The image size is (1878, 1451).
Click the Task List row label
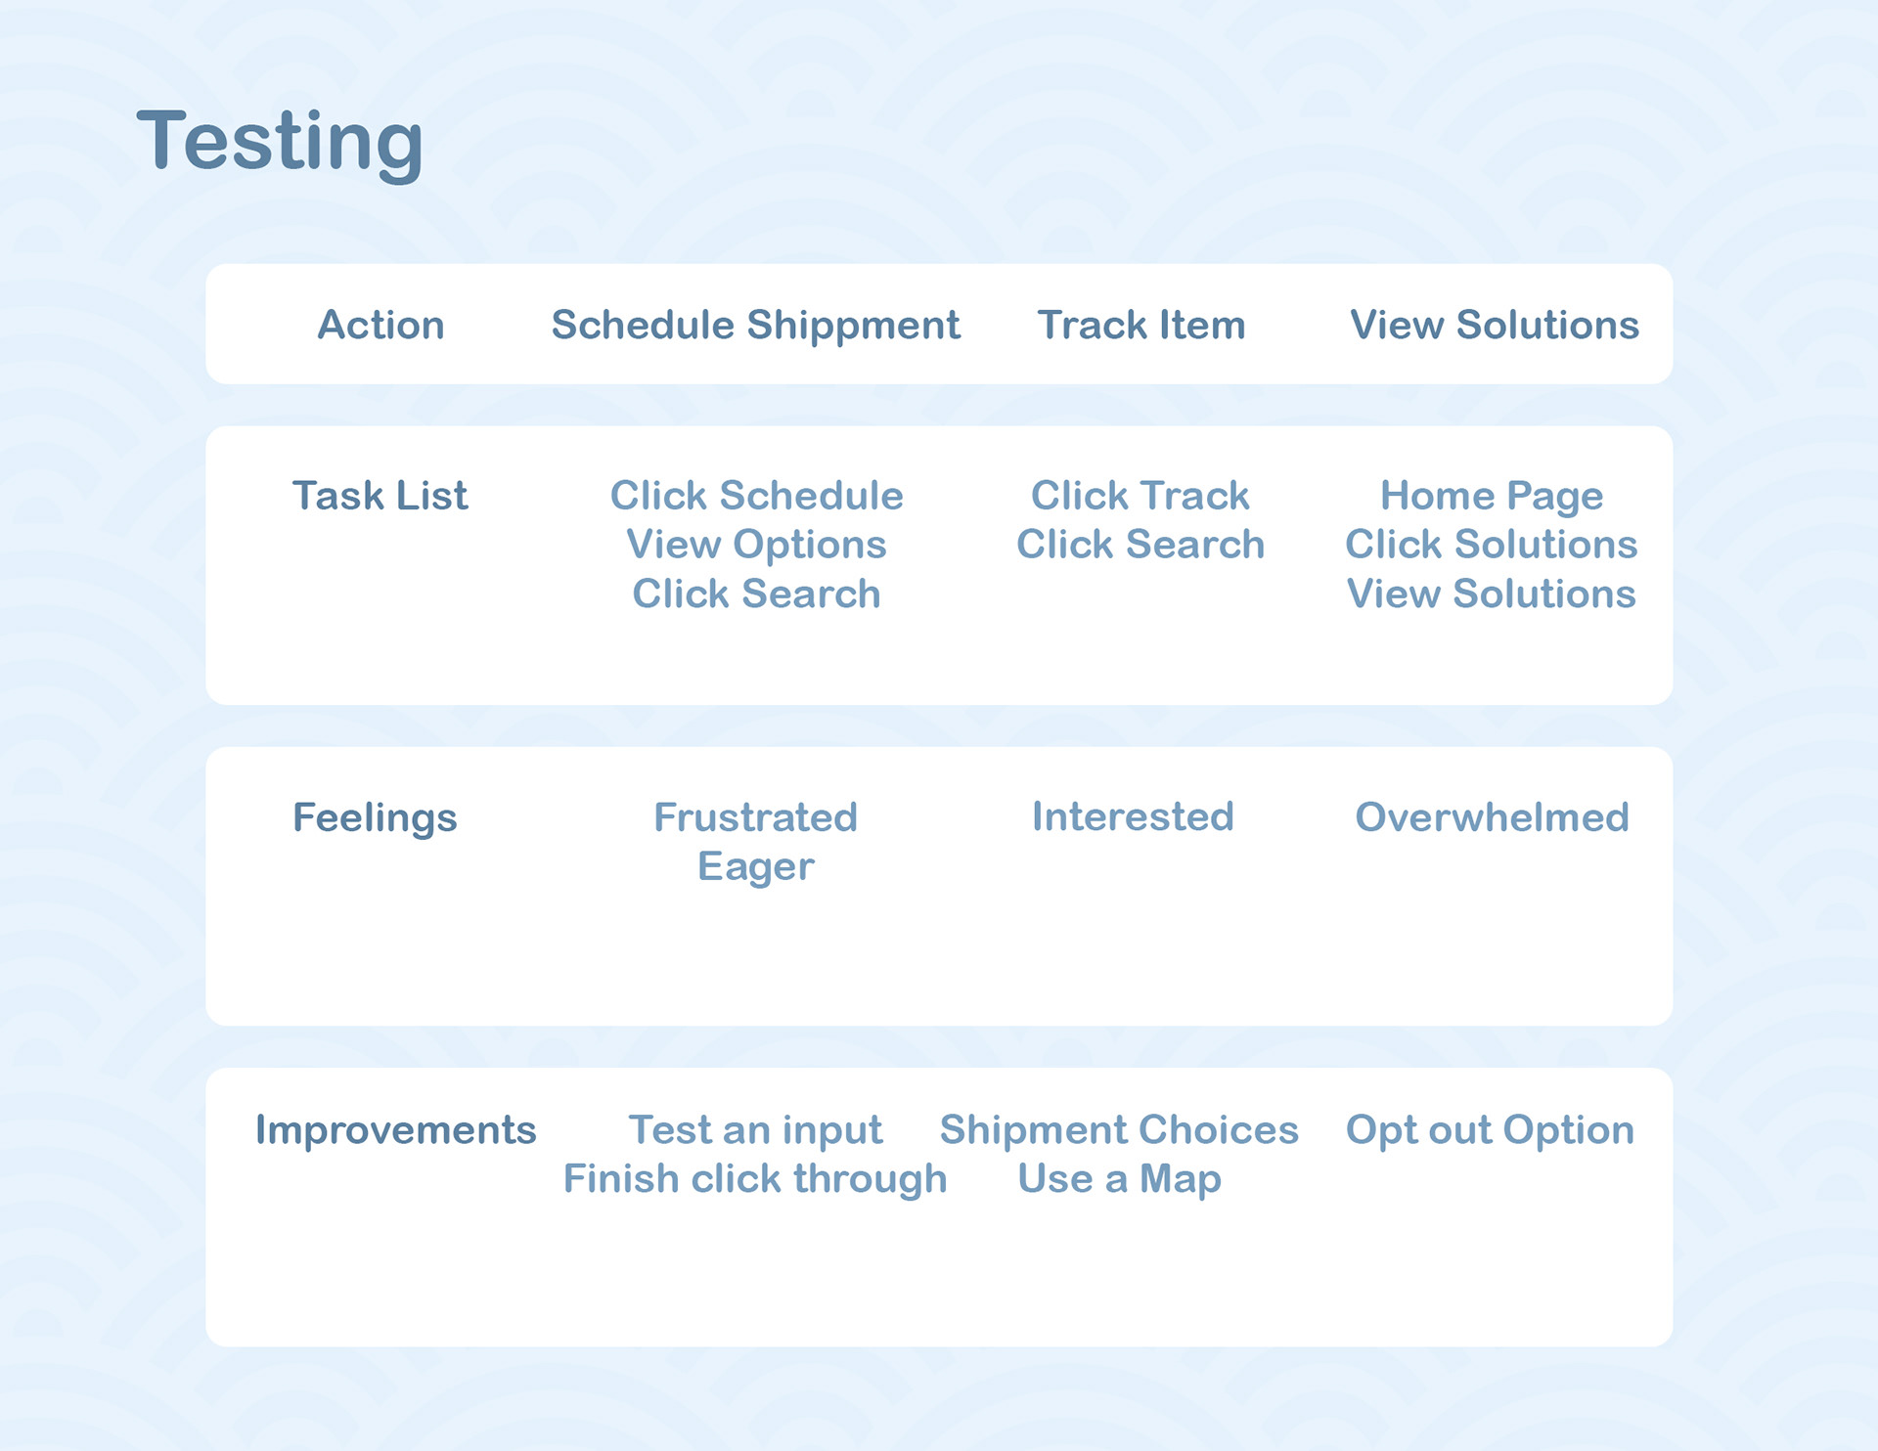(380, 496)
